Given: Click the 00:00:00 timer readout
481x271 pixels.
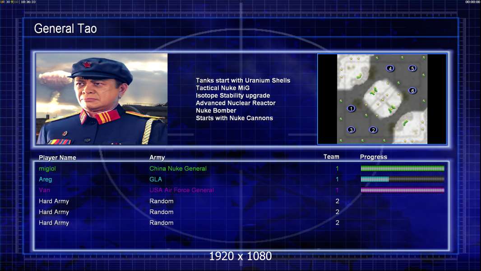Looking at the screenshot, I should [473, 2].
